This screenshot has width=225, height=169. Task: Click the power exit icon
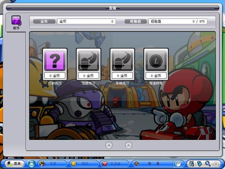point(216,164)
